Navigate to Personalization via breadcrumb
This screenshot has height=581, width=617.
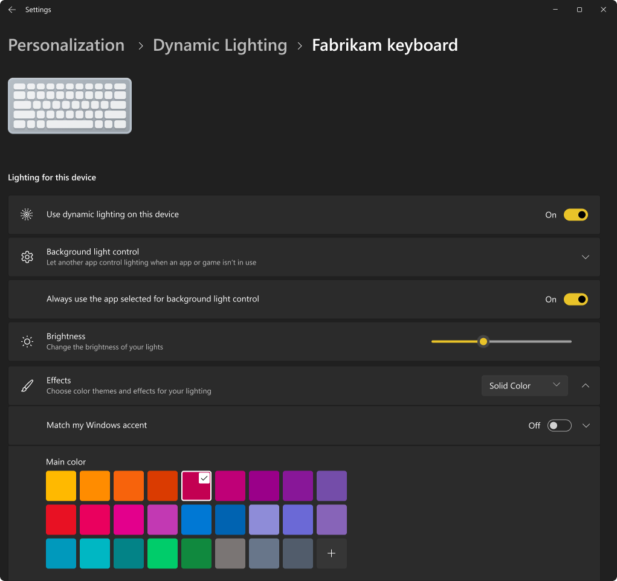click(x=66, y=45)
